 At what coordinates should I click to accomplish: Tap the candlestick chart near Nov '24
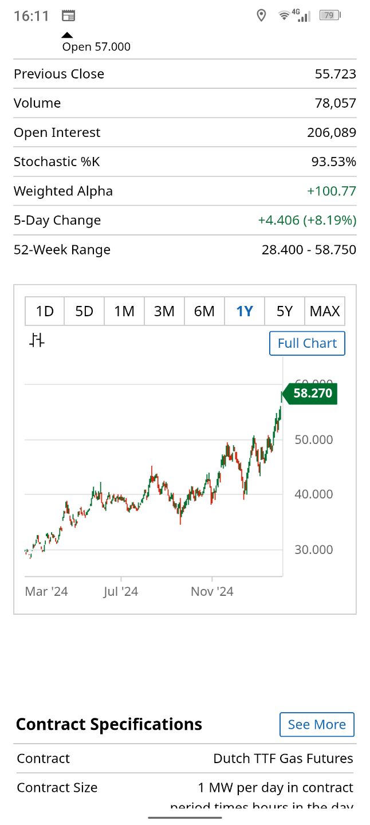click(x=212, y=487)
